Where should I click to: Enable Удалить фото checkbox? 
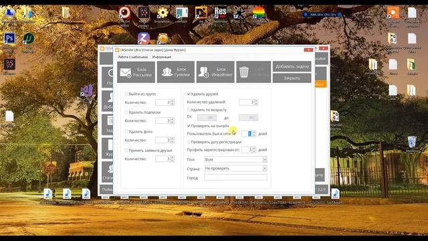pos(126,131)
